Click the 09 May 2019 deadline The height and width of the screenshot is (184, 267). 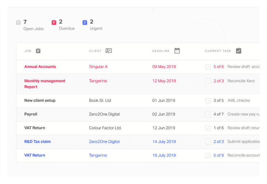click(164, 67)
